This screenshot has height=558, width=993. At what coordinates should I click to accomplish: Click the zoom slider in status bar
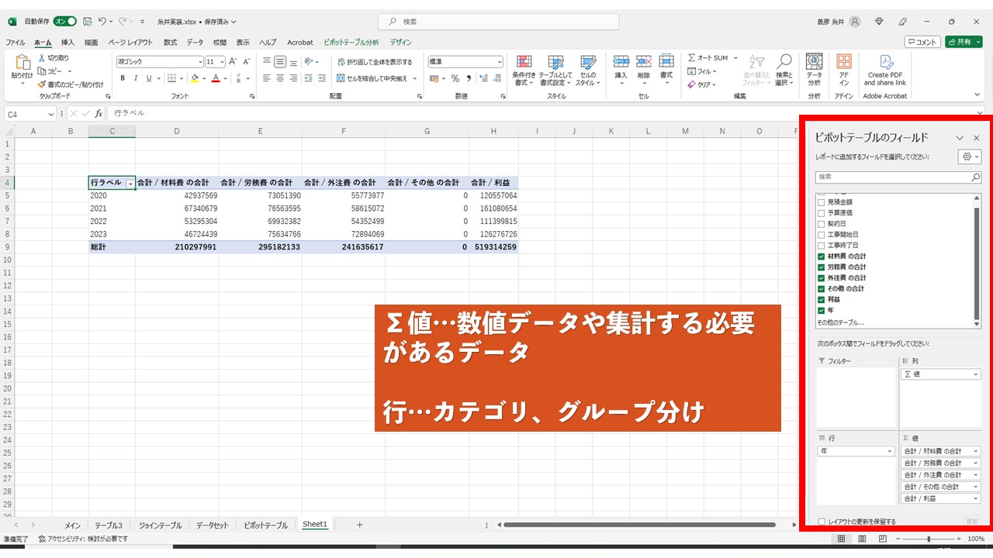point(929,539)
